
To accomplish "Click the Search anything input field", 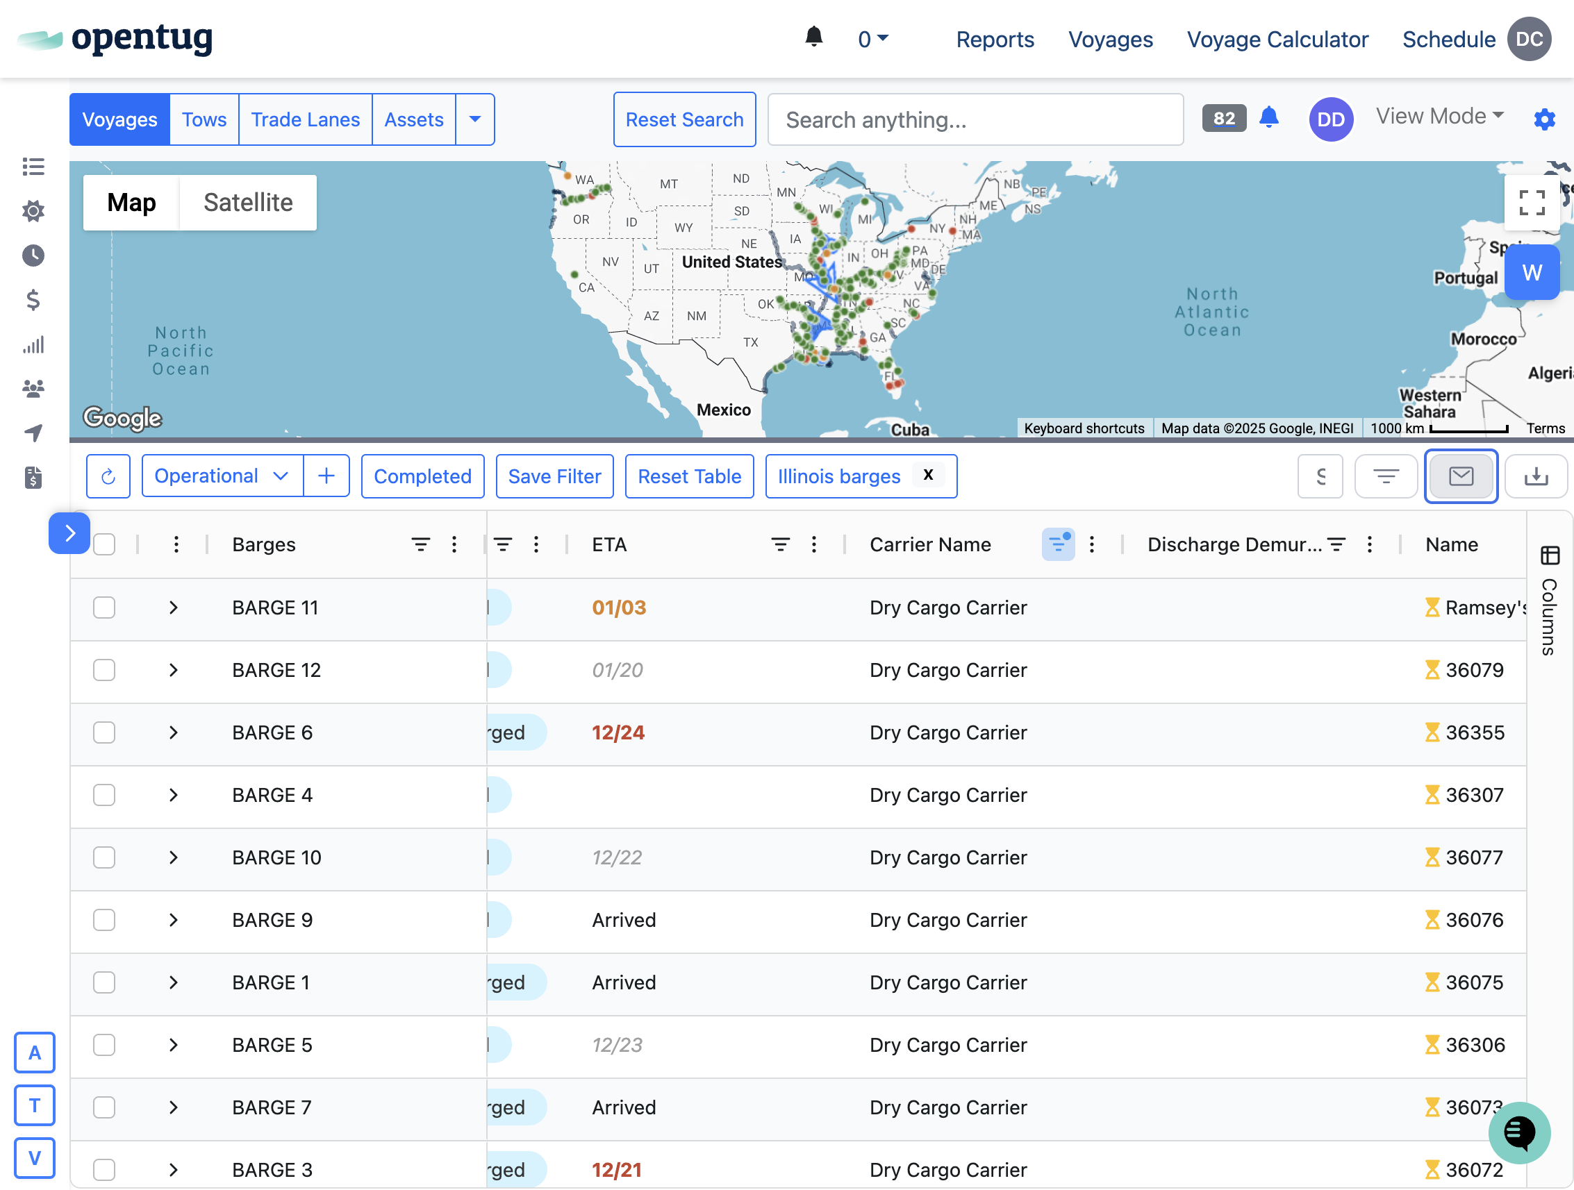I will coord(975,119).
